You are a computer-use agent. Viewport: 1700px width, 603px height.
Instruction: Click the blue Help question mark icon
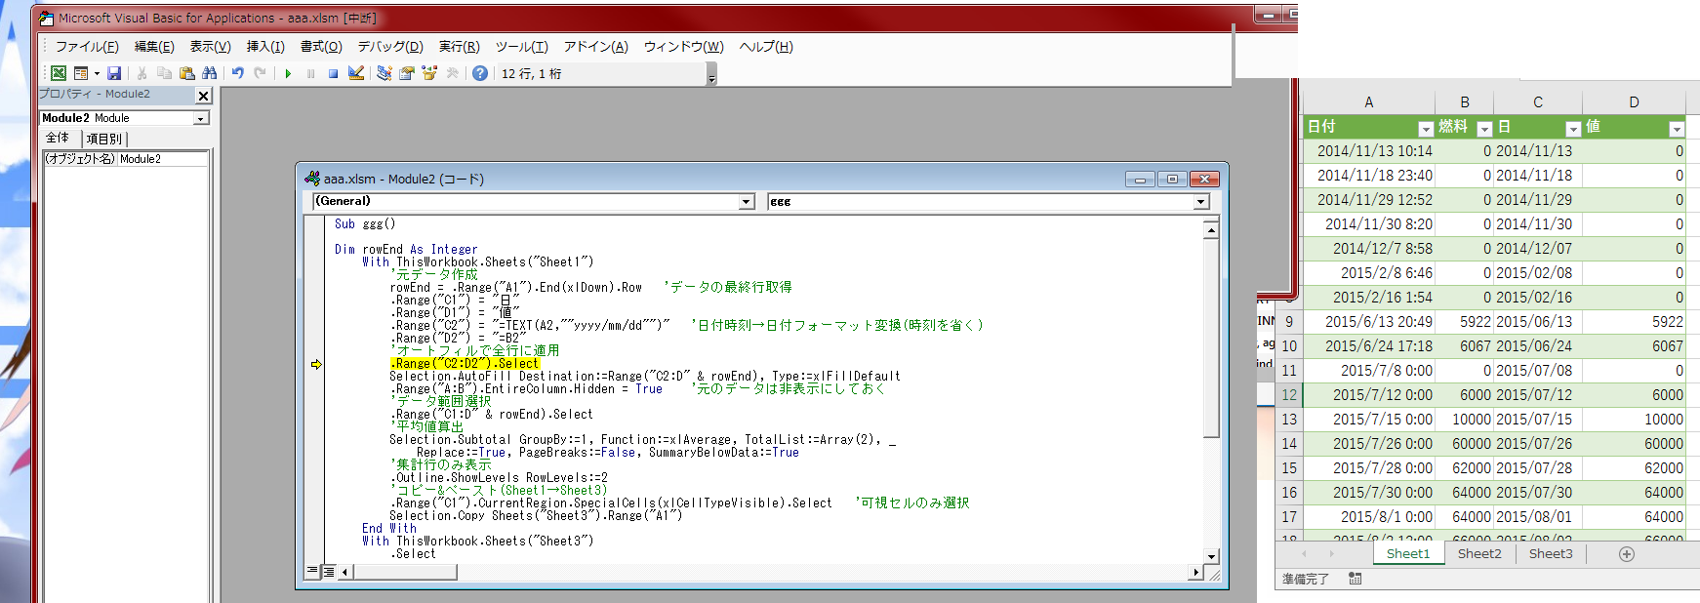coord(480,73)
